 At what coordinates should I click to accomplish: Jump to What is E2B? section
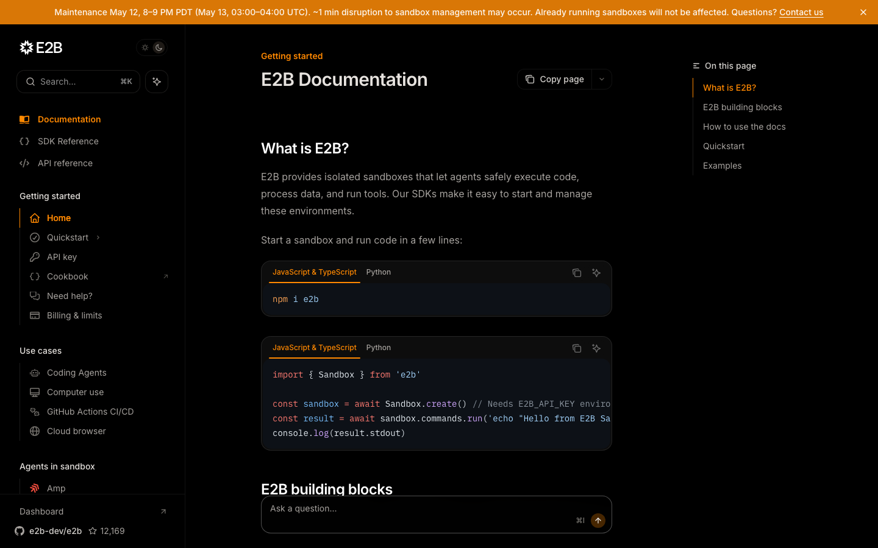pos(730,88)
